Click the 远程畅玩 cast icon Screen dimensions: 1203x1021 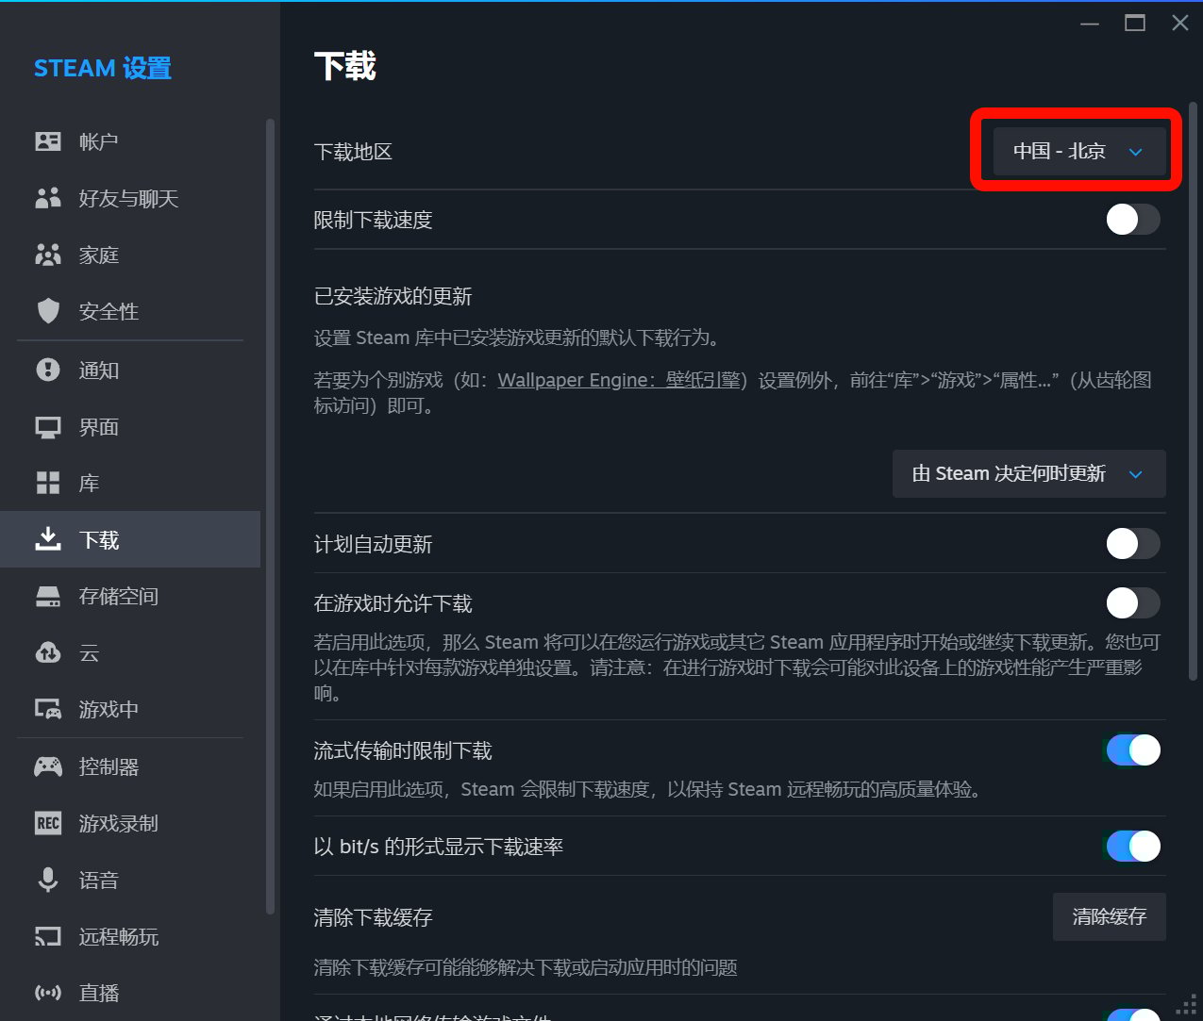pos(48,936)
